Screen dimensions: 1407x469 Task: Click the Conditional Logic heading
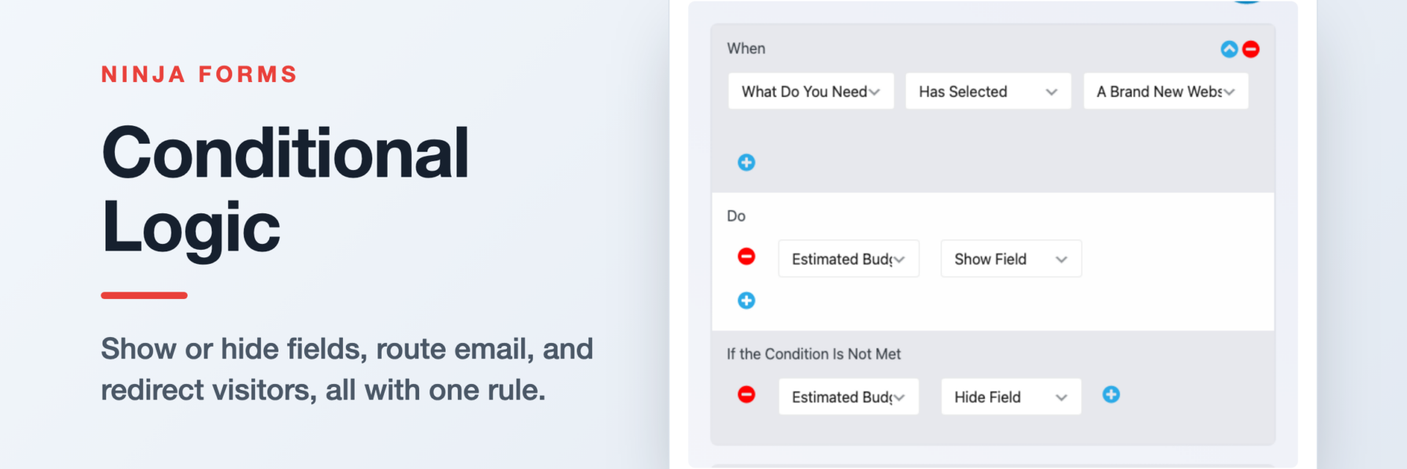285,189
